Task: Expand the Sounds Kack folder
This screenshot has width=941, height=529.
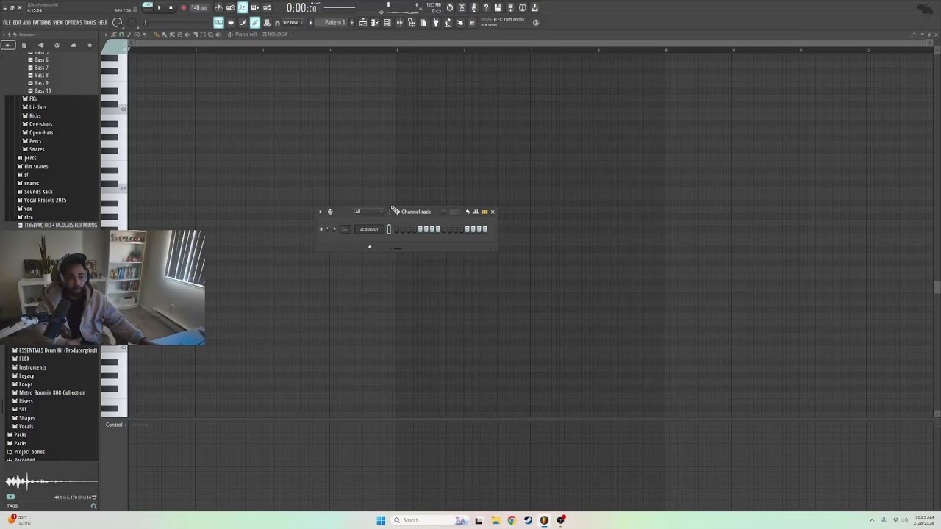Action: click(38, 192)
